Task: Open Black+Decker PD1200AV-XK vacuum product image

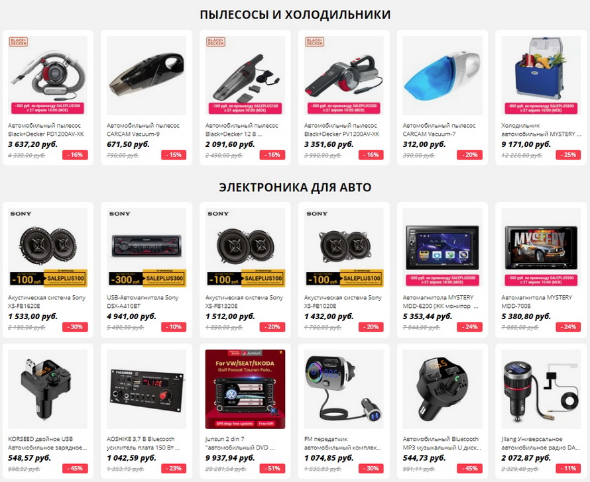Action: pyautogui.click(x=48, y=75)
